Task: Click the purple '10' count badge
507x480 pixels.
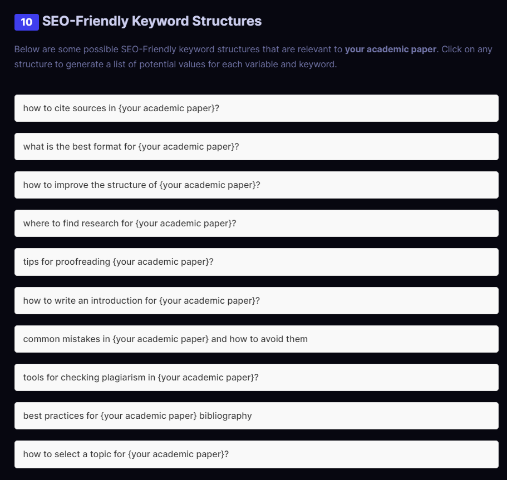Action: [x=26, y=22]
